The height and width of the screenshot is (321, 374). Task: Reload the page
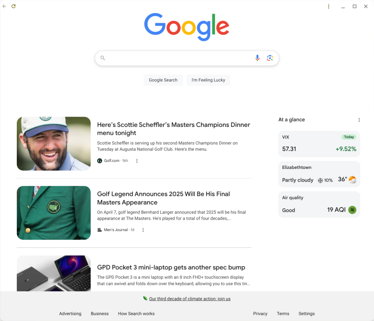(14, 6)
